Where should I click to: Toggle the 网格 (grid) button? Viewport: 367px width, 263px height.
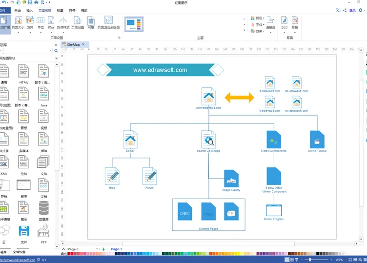coord(91,23)
